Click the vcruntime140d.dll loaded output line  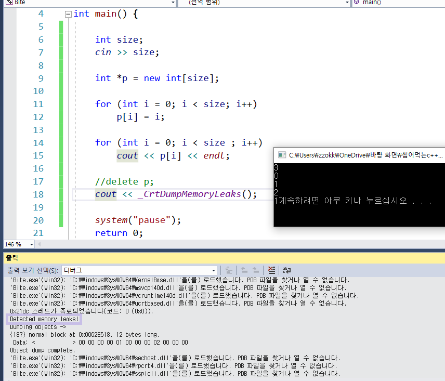[185, 296]
